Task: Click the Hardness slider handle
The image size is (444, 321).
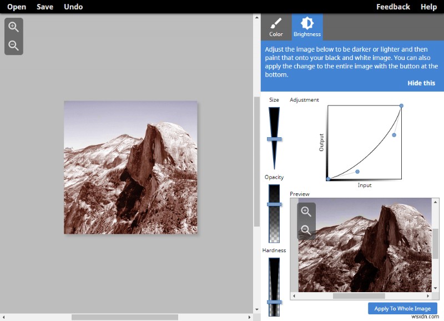Action: 274,302
